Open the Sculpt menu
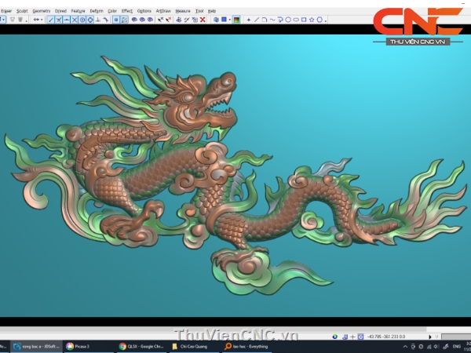 (22, 11)
